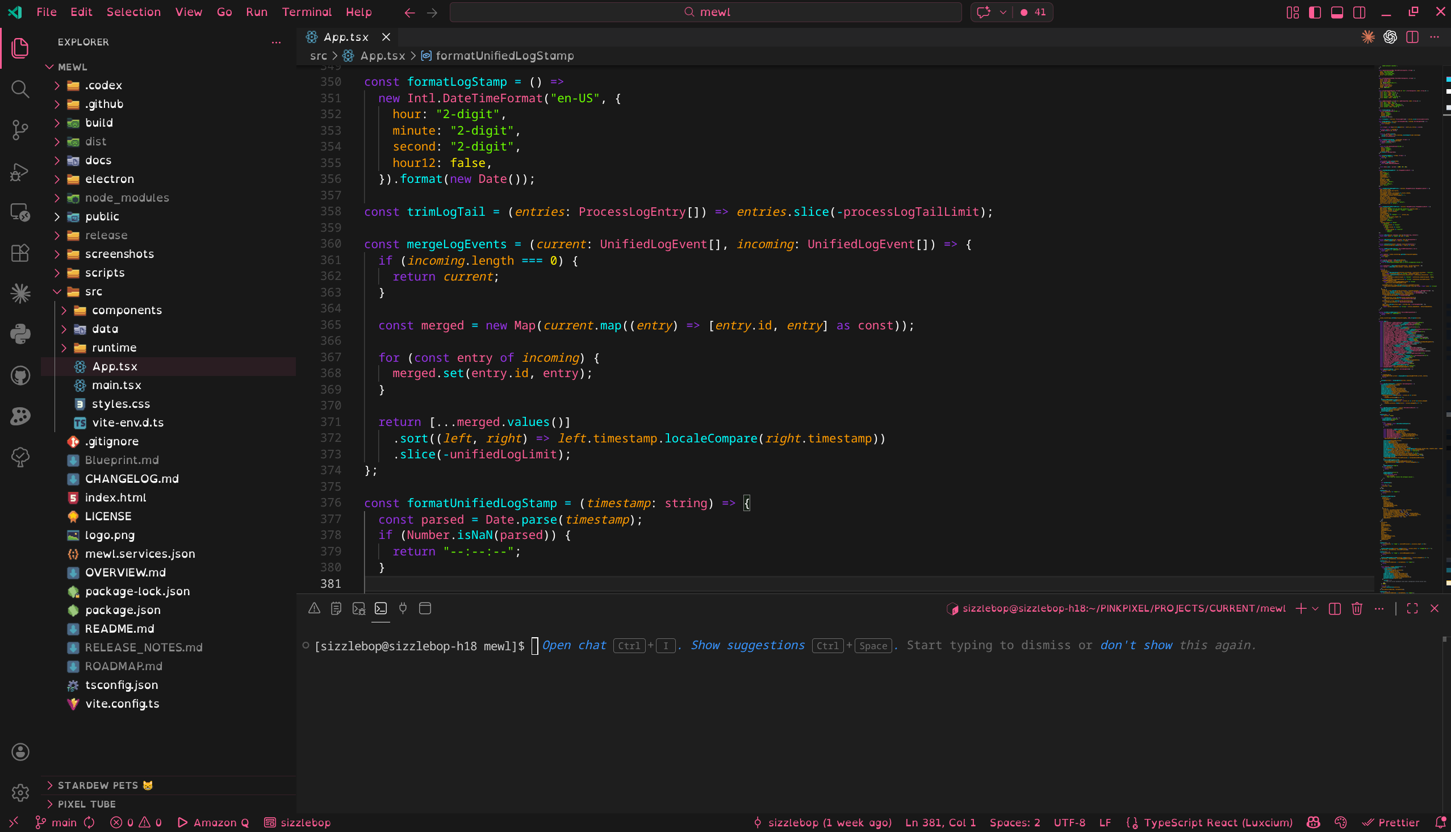
Task: Open the Extensions view
Action: 20,253
